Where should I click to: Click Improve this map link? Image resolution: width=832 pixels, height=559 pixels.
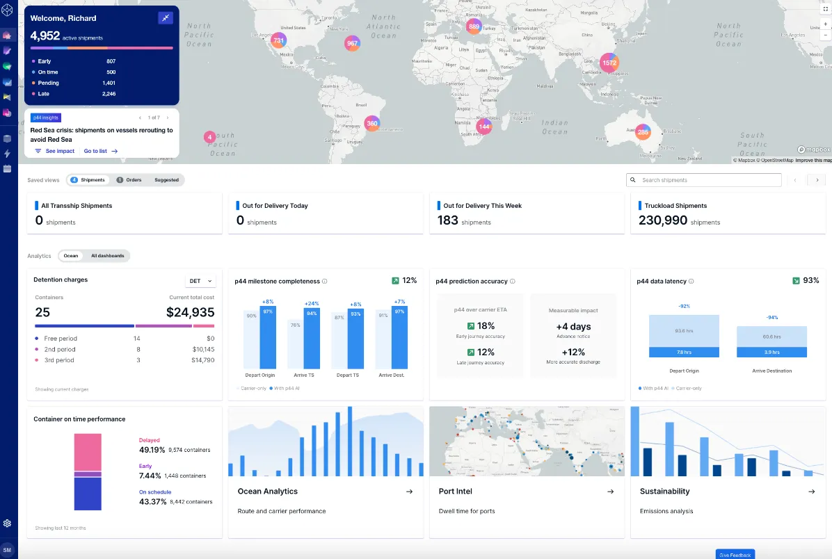pos(813,160)
